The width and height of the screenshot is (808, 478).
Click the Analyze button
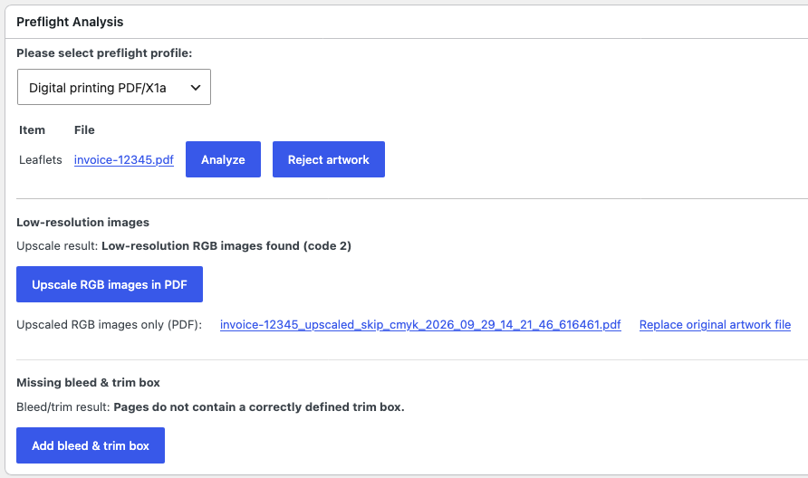coord(223,159)
